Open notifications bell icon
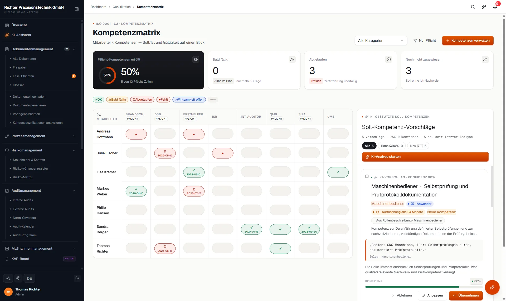This screenshot has height=301, width=506. coord(495,7)
